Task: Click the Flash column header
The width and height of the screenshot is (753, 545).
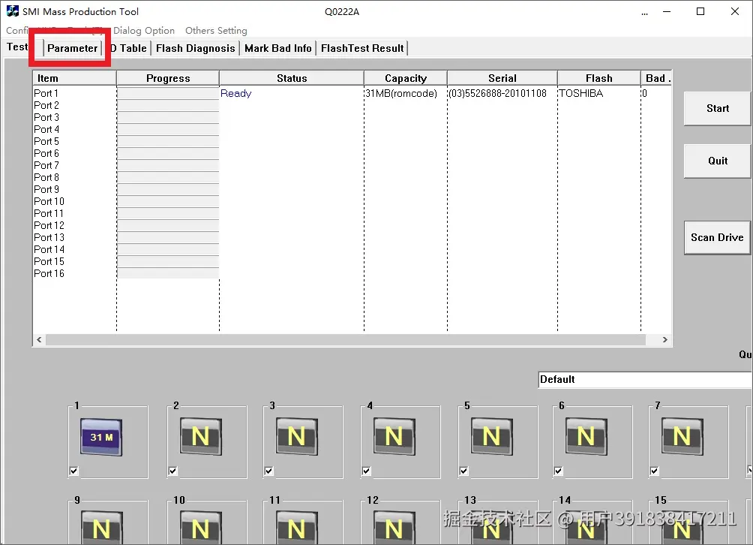Action: (x=598, y=78)
